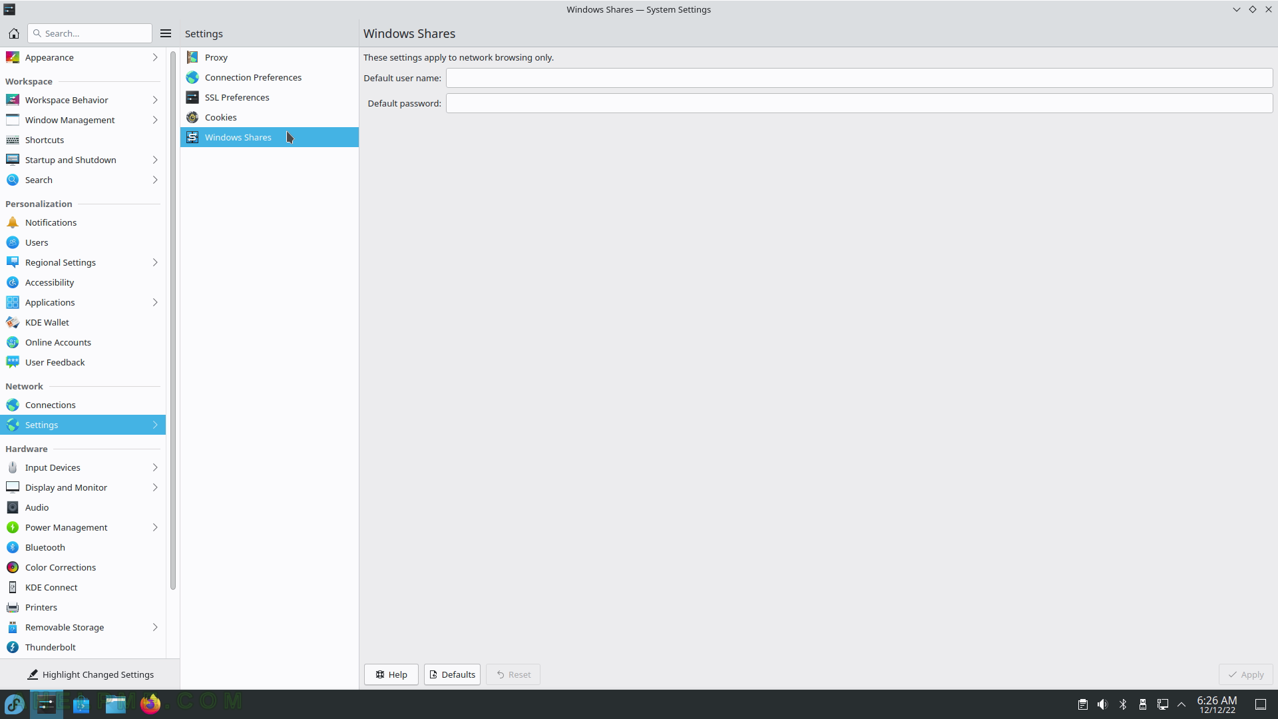Select the Accessibility entry
The height and width of the screenshot is (719, 1278).
83,282
